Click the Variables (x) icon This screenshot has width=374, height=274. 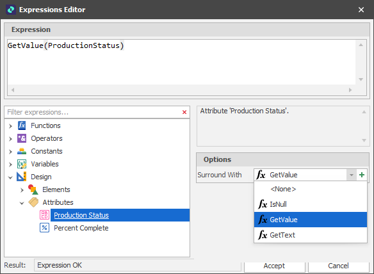[x=22, y=164]
